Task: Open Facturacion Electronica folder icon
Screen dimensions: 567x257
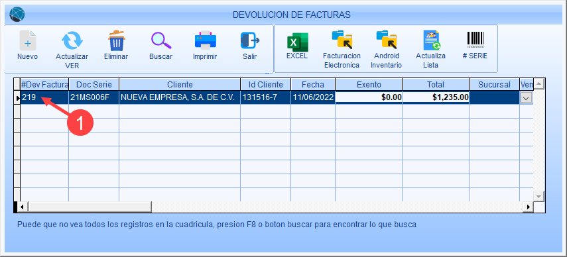Action: 342,40
